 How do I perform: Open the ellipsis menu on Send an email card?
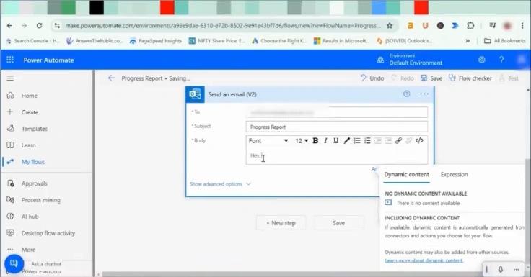tap(424, 94)
